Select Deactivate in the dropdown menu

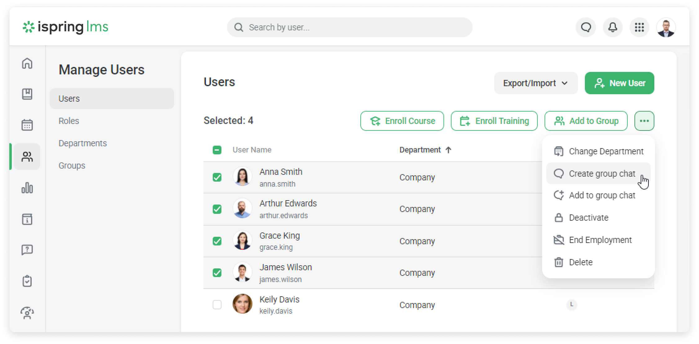click(588, 218)
